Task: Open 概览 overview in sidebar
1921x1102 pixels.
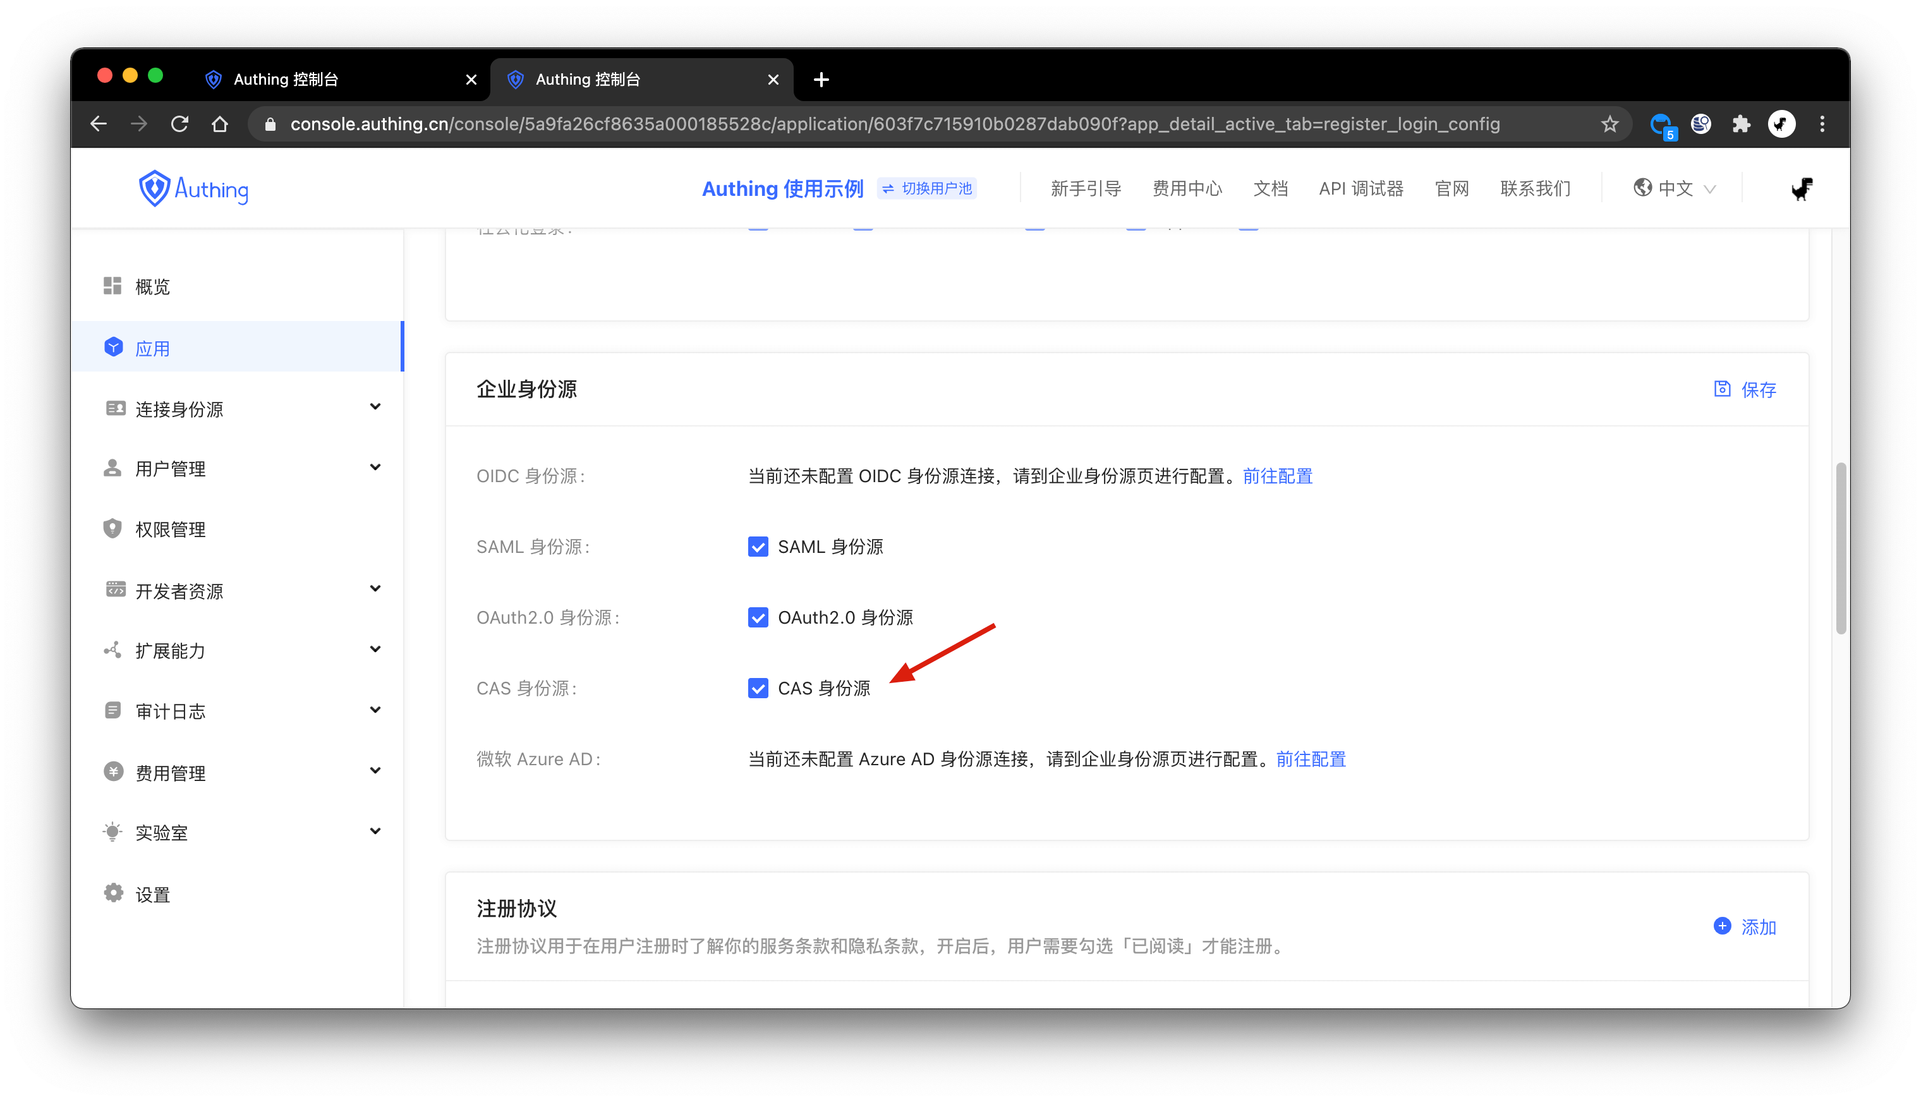Action: (152, 287)
